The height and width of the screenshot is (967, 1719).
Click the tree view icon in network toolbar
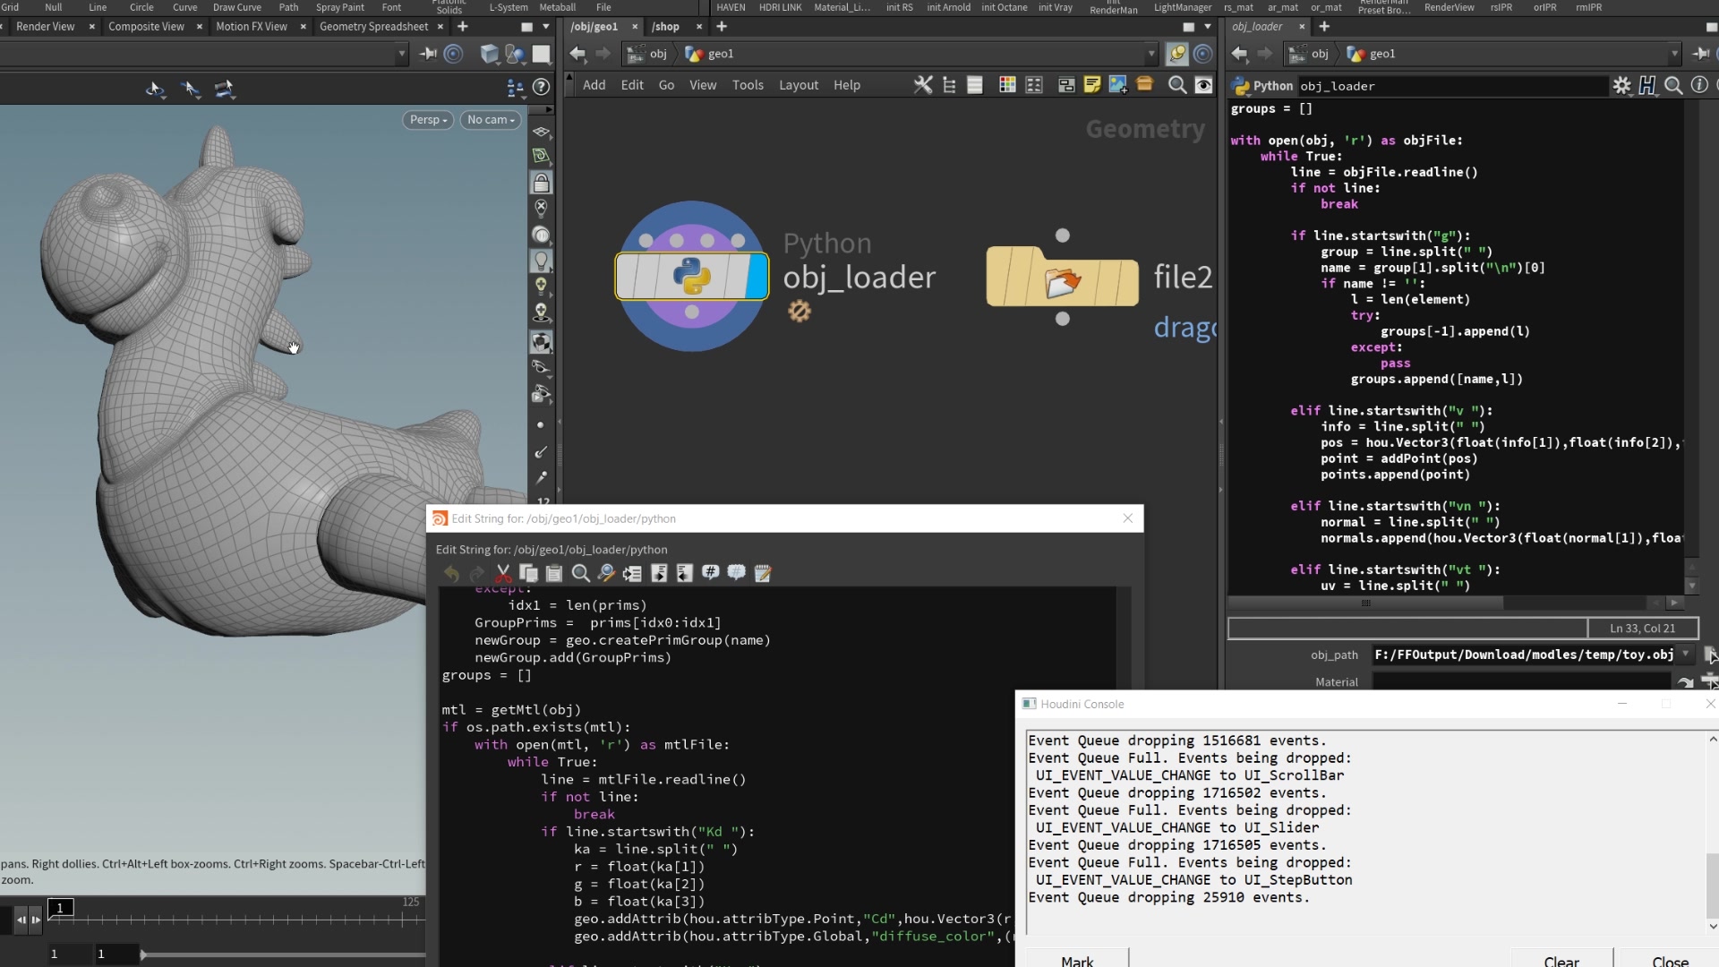[950, 85]
